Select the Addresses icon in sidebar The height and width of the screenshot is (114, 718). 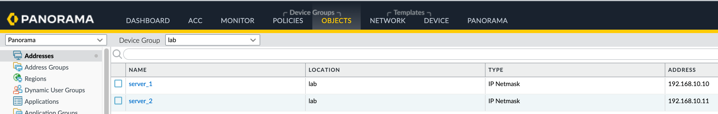coord(17,55)
